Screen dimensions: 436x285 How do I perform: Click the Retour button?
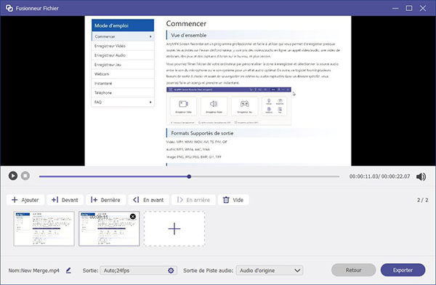(x=353, y=270)
